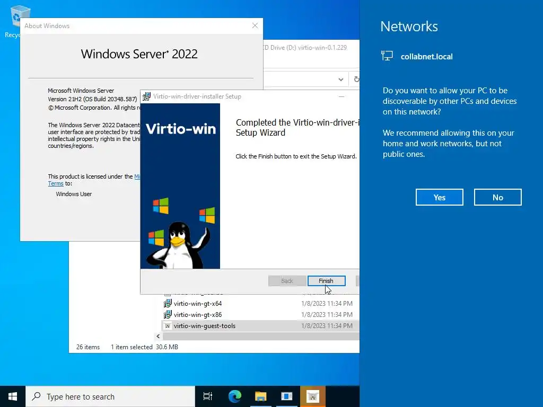The image size is (543, 407).
Task: Click Yes to allow network discovery
Action: [439, 197]
